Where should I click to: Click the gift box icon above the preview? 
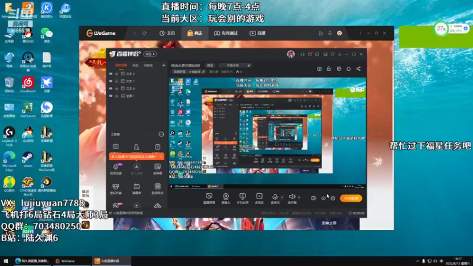(x=319, y=69)
